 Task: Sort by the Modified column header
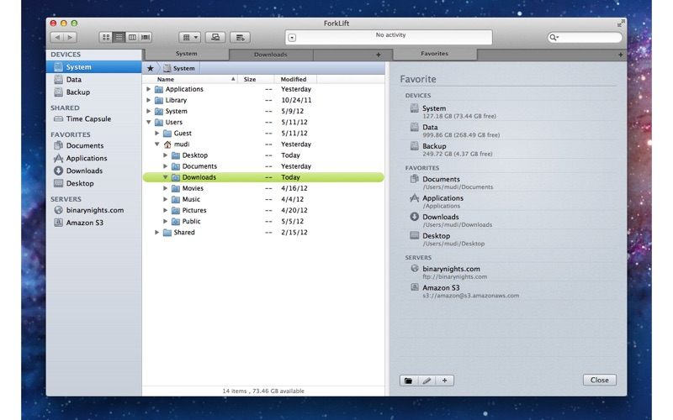[294, 79]
